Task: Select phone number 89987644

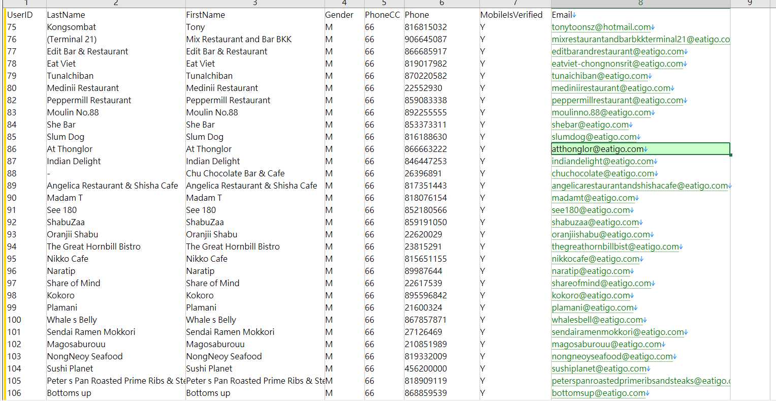Action: [x=442, y=271]
